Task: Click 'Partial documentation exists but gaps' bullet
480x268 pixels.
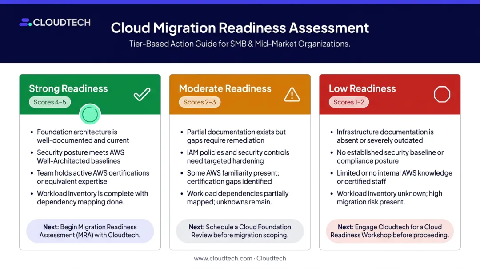Action: (x=236, y=136)
